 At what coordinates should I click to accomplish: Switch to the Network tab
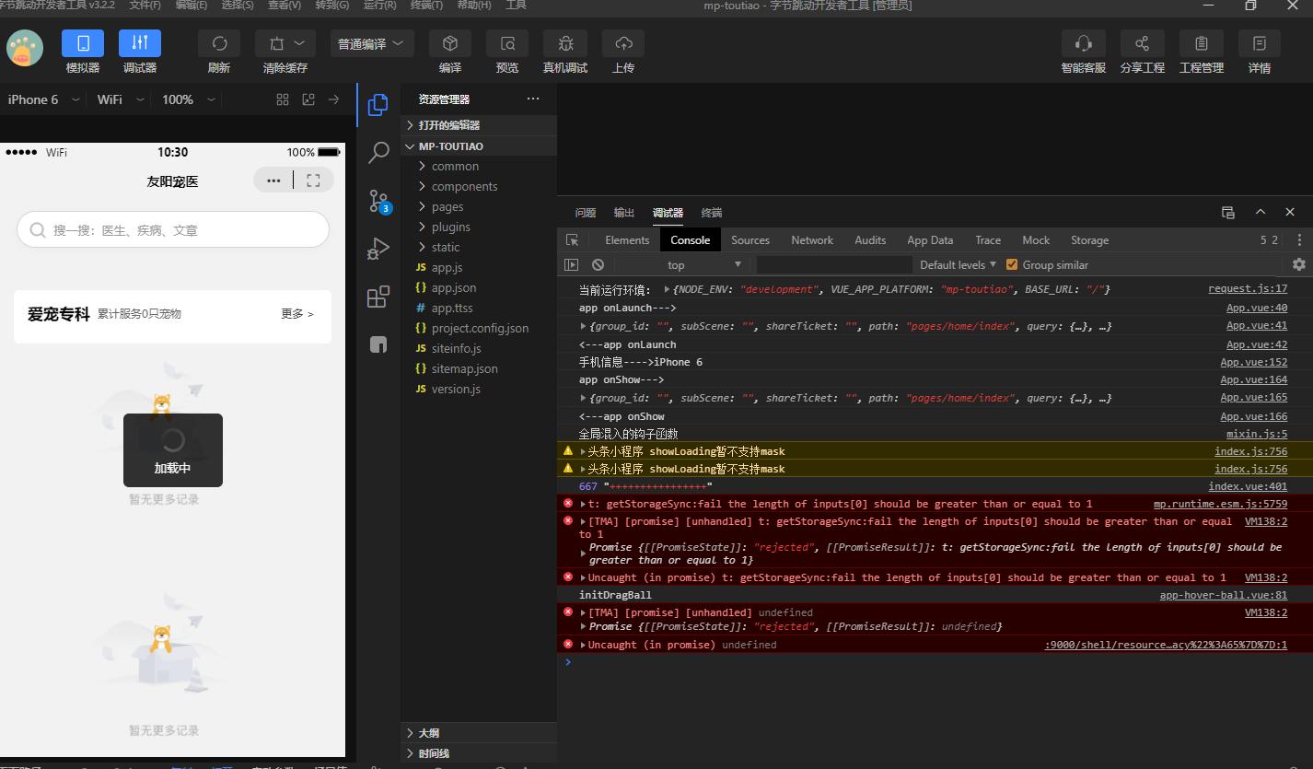pos(811,240)
